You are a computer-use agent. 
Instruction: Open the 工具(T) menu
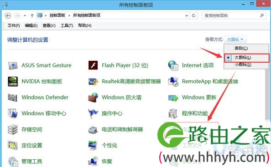point(67,25)
